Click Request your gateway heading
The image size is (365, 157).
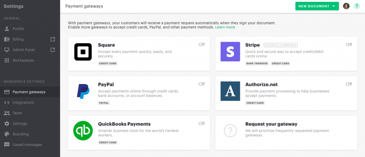click(x=271, y=124)
